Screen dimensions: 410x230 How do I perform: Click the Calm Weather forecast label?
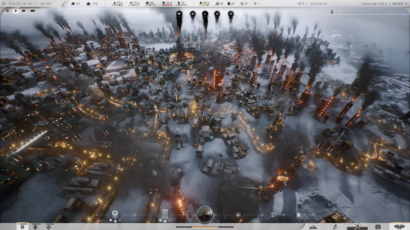(319, 4)
